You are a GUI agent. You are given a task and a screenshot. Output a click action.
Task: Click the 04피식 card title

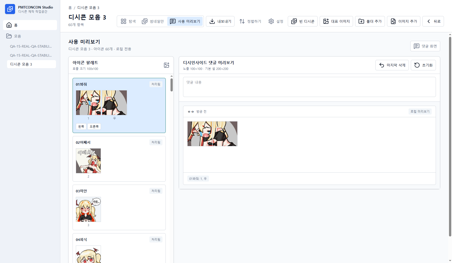tap(81, 240)
